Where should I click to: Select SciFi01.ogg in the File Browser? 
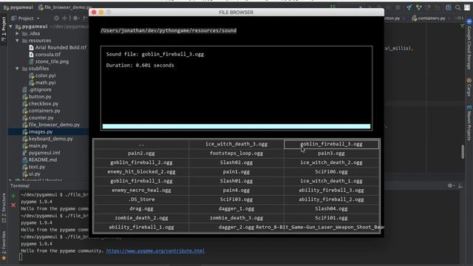coord(331,218)
